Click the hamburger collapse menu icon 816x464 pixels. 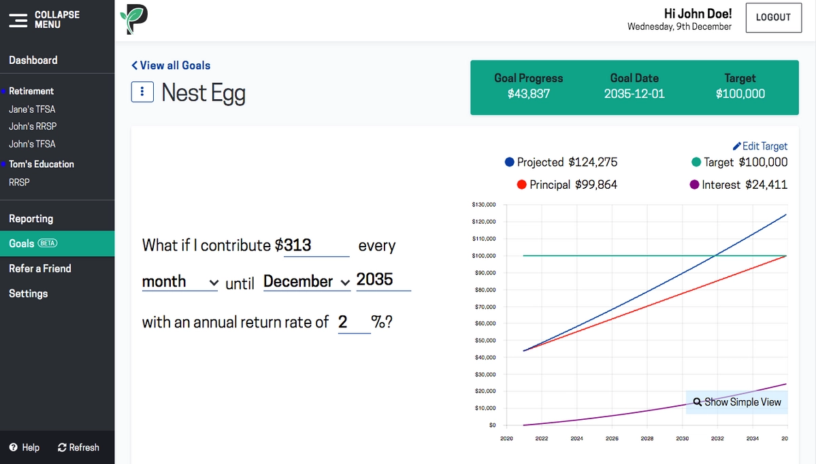[18, 20]
